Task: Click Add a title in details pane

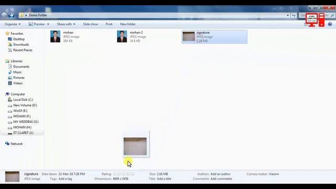Action: pos(164,178)
